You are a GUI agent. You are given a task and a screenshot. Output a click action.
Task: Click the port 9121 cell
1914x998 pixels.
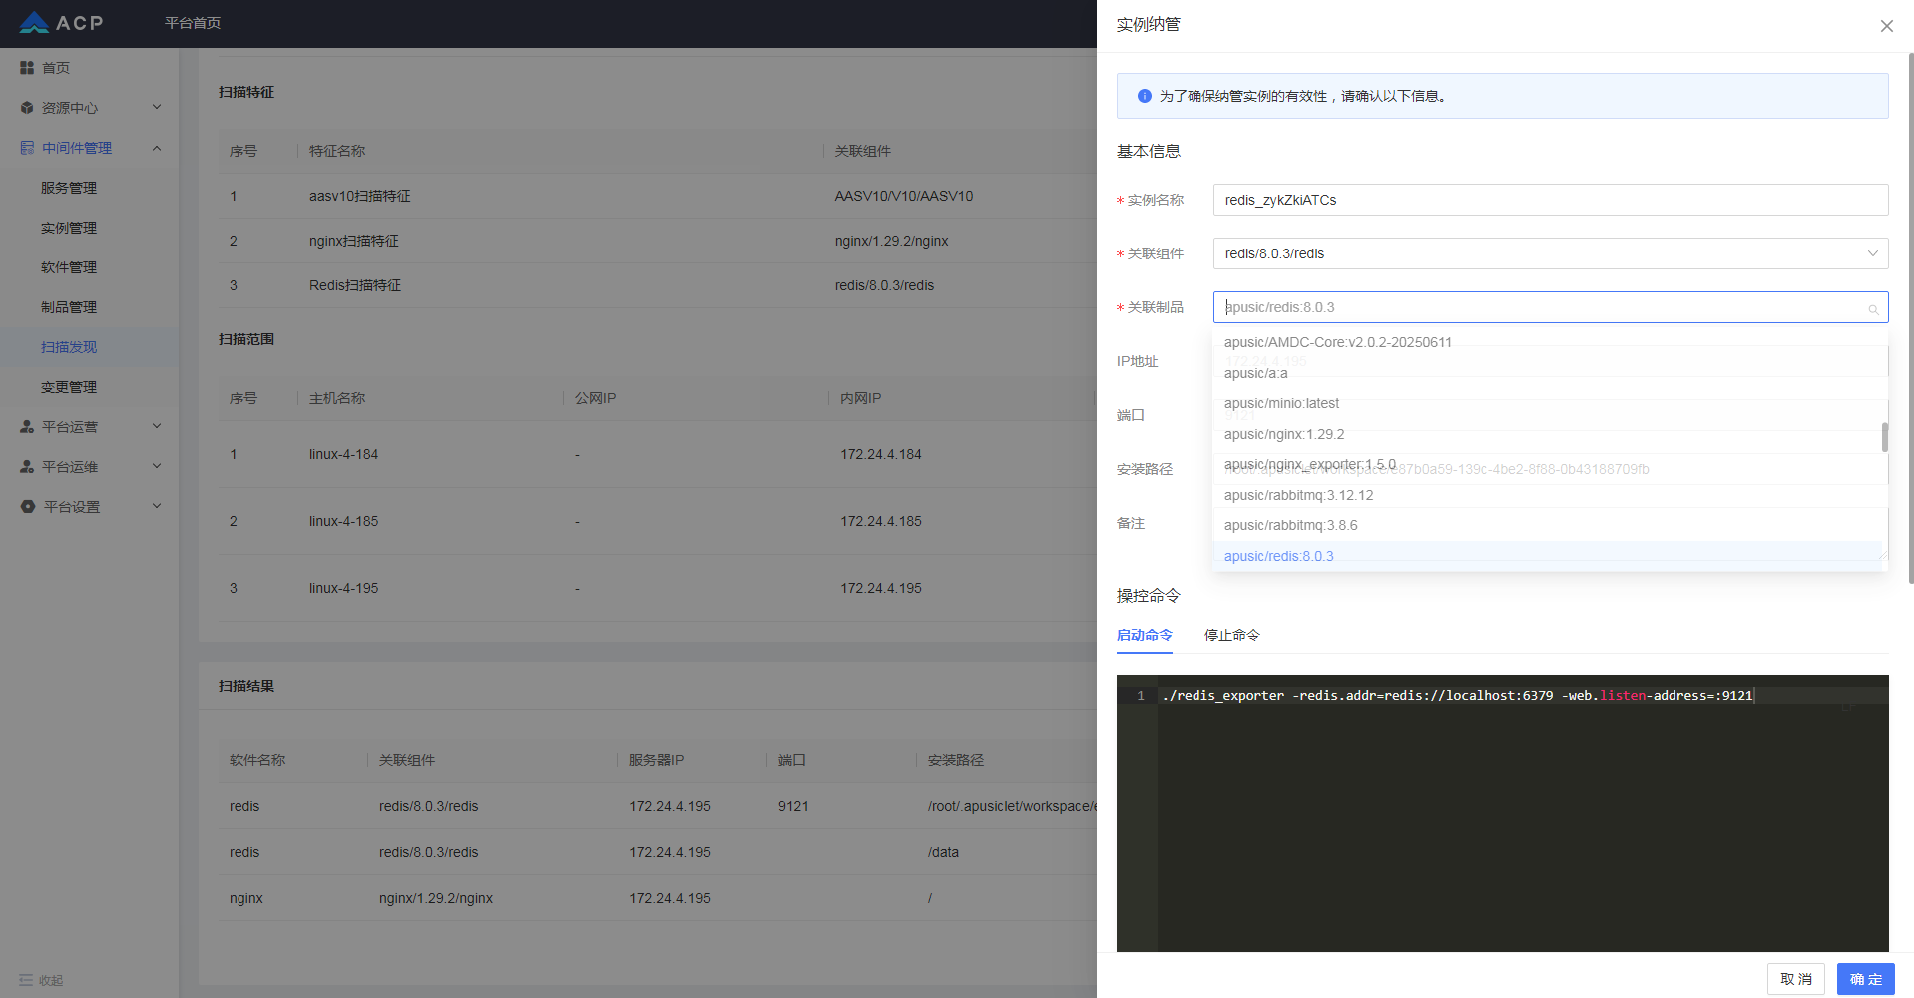(x=793, y=806)
